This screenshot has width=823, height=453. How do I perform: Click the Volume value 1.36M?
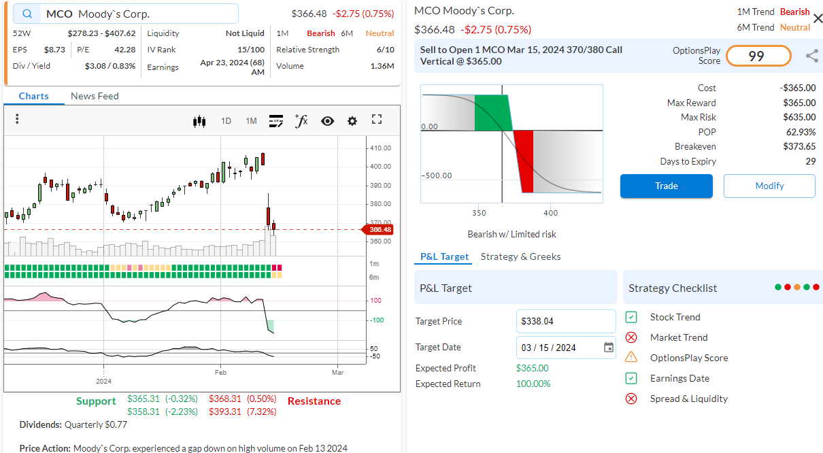tap(382, 66)
